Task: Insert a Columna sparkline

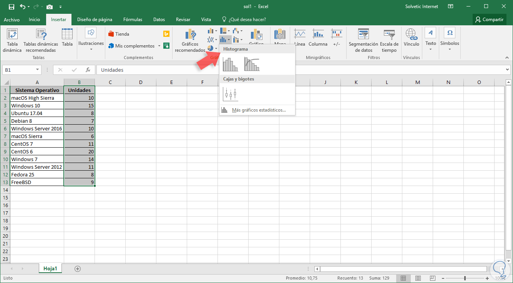Action: pos(318,38)
